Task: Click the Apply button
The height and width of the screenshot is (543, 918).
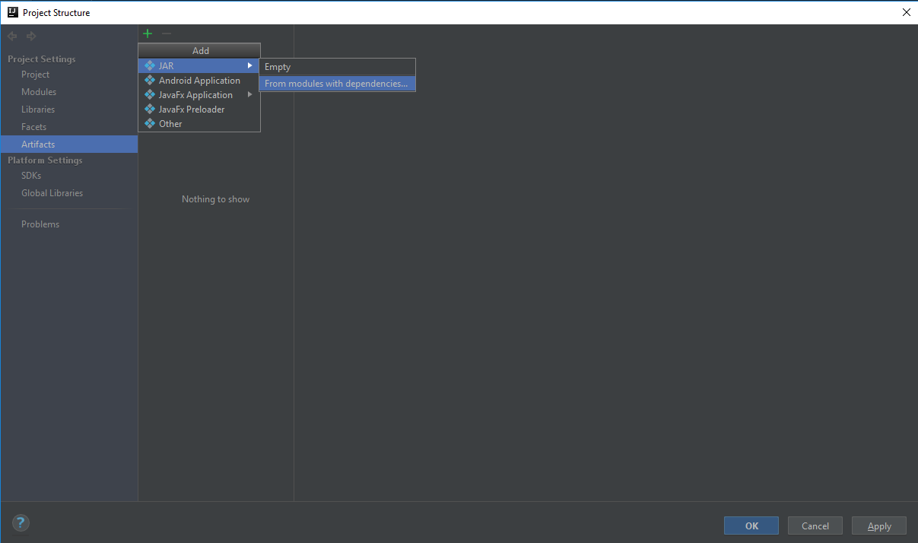Action: tap(879, 526)
